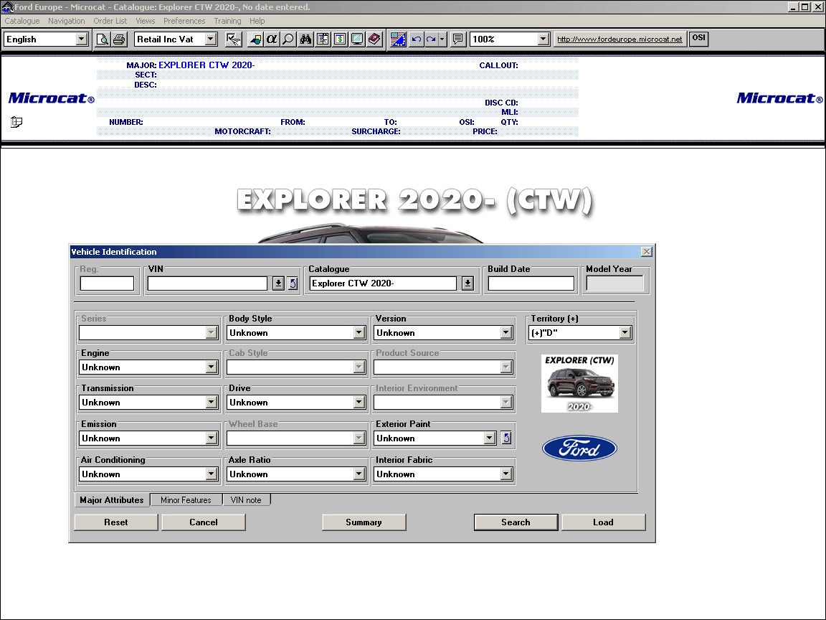Click the Exterior Paint refresh icon

[x=506, y=438]
